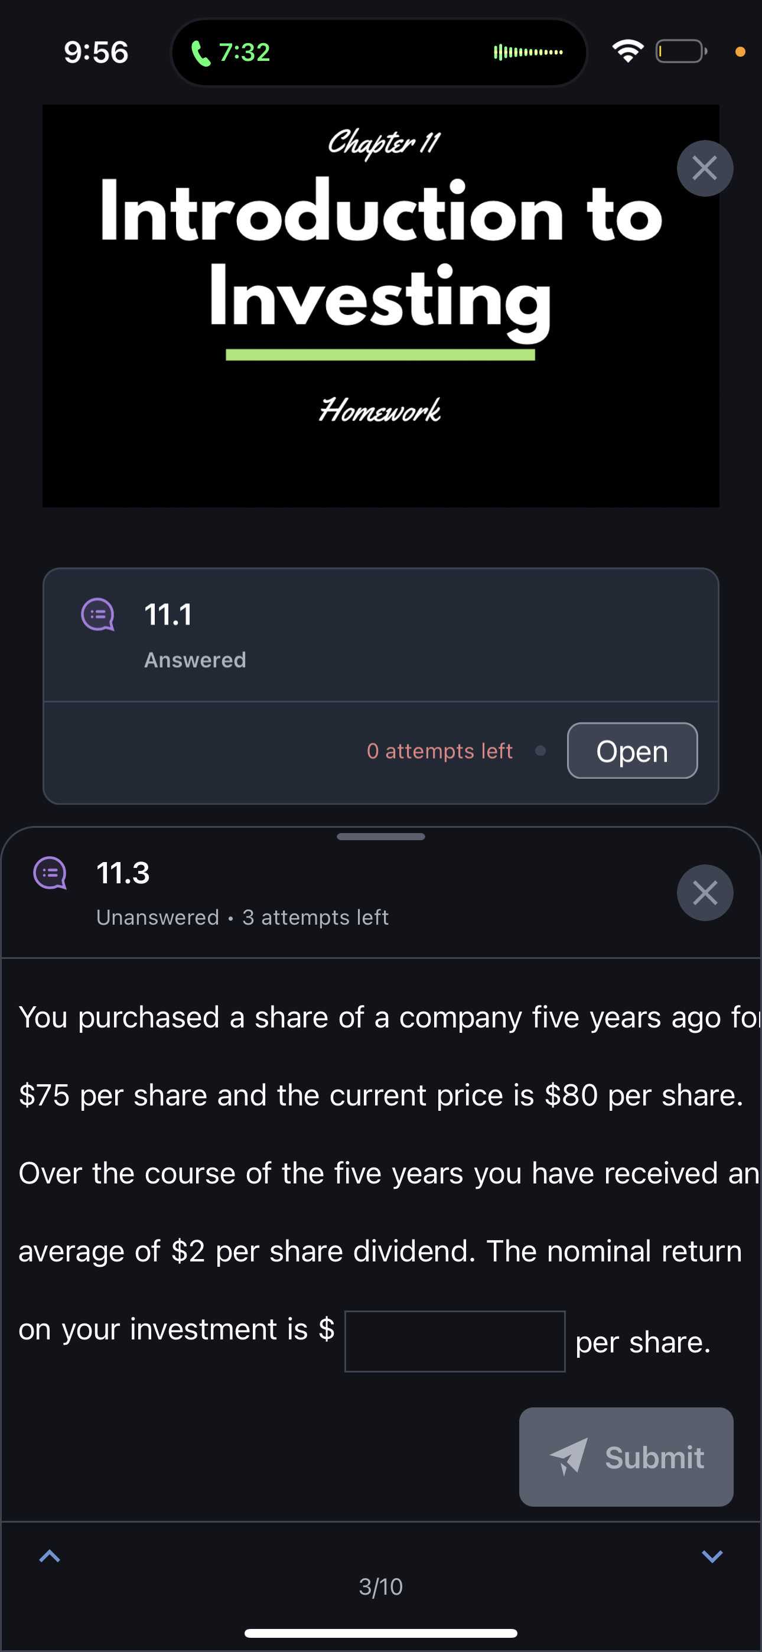
Task: Dismiss the question 11.3 card
Action: point(704,893)
